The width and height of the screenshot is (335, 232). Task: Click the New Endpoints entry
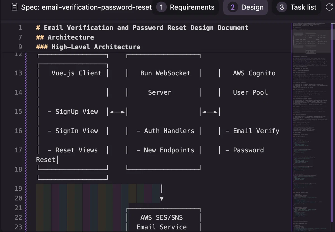[165, 150]
